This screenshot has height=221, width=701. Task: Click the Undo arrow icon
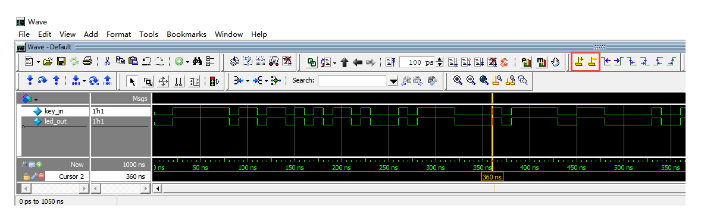point(146,62)
